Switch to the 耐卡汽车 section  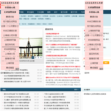point(74,12)
